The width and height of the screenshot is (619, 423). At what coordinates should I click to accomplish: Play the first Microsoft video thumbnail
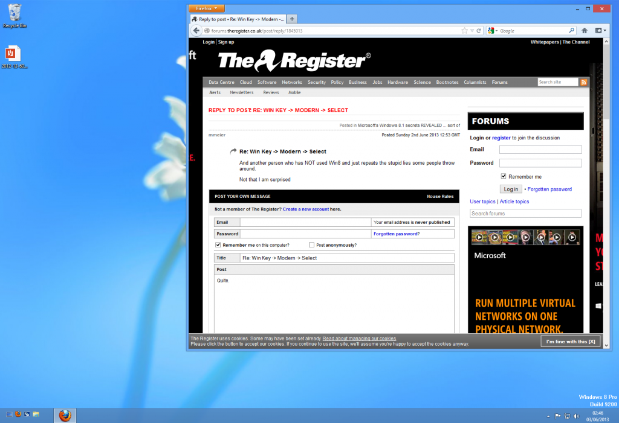479,237
